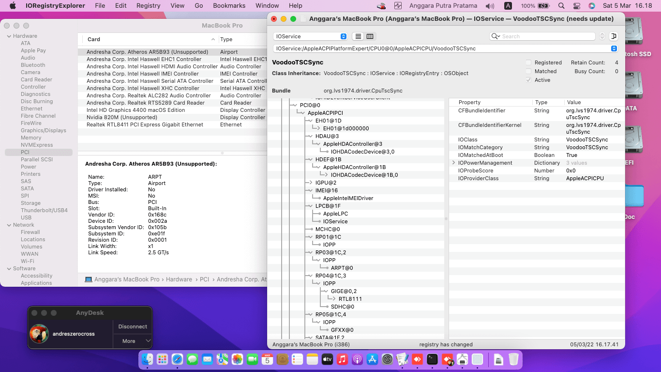Open the File menu

[x=100, y=6]
